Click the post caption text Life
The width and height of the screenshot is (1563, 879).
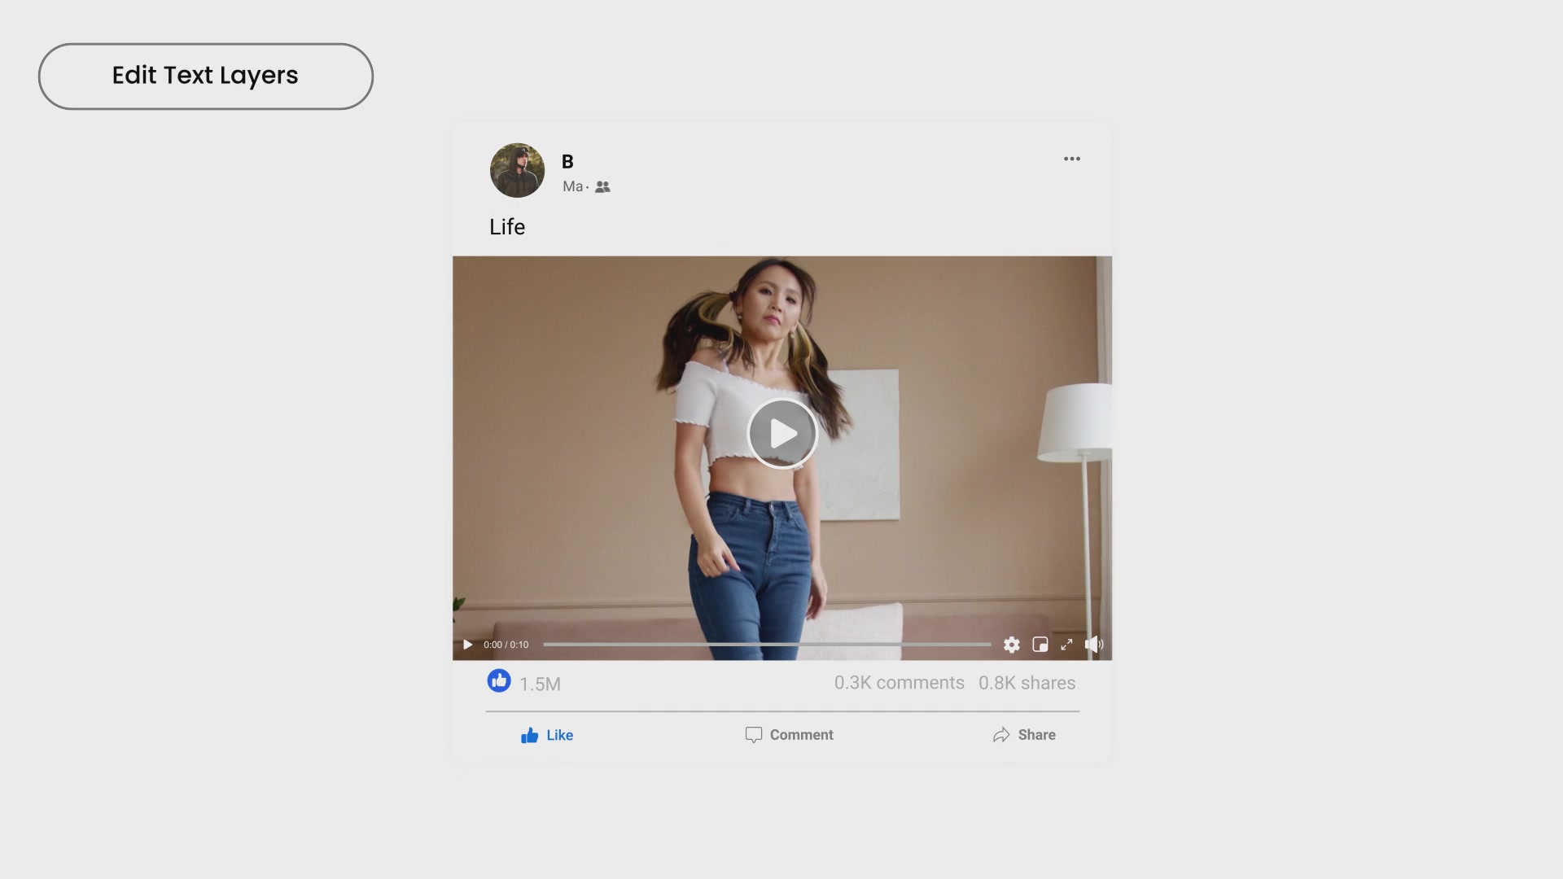pyautogui.click(x=507, y=227)
